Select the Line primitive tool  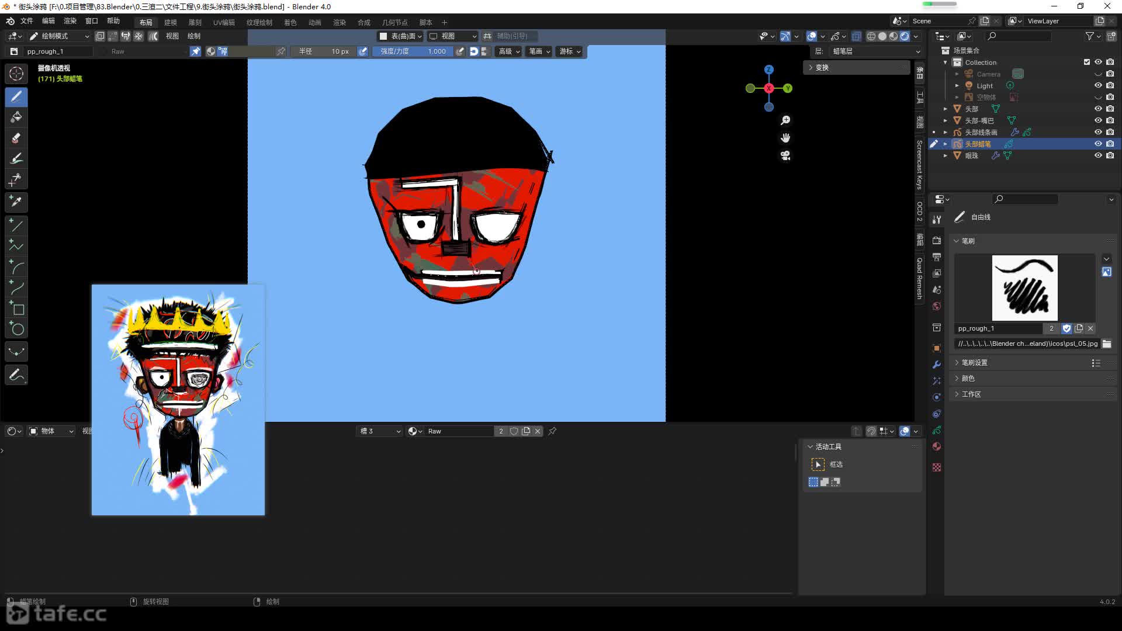[16, 225]
